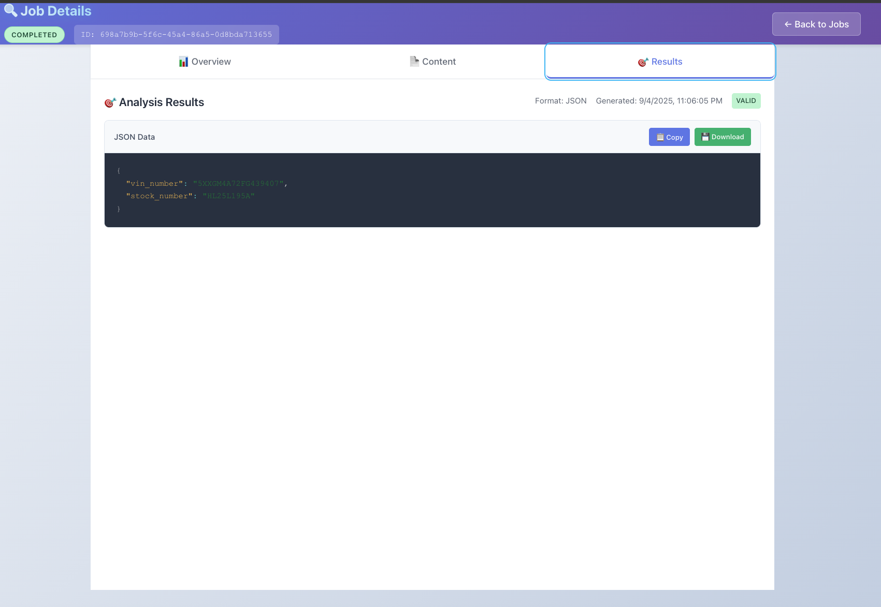
Task: Click the target icon near Analysis Results heading
Action: [x=109, y=102]
